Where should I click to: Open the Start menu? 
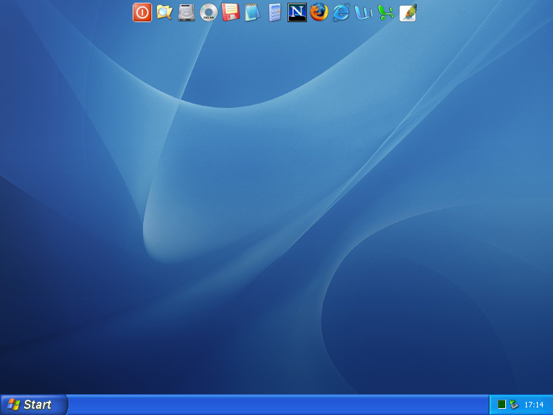coord(33,405)
